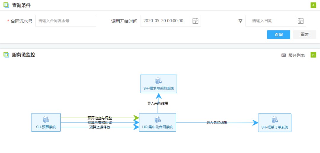
Task: Click the arrowhead pointing up to SH-需求与采购系统
Action: pyautogui.click(x=158, y=96)
